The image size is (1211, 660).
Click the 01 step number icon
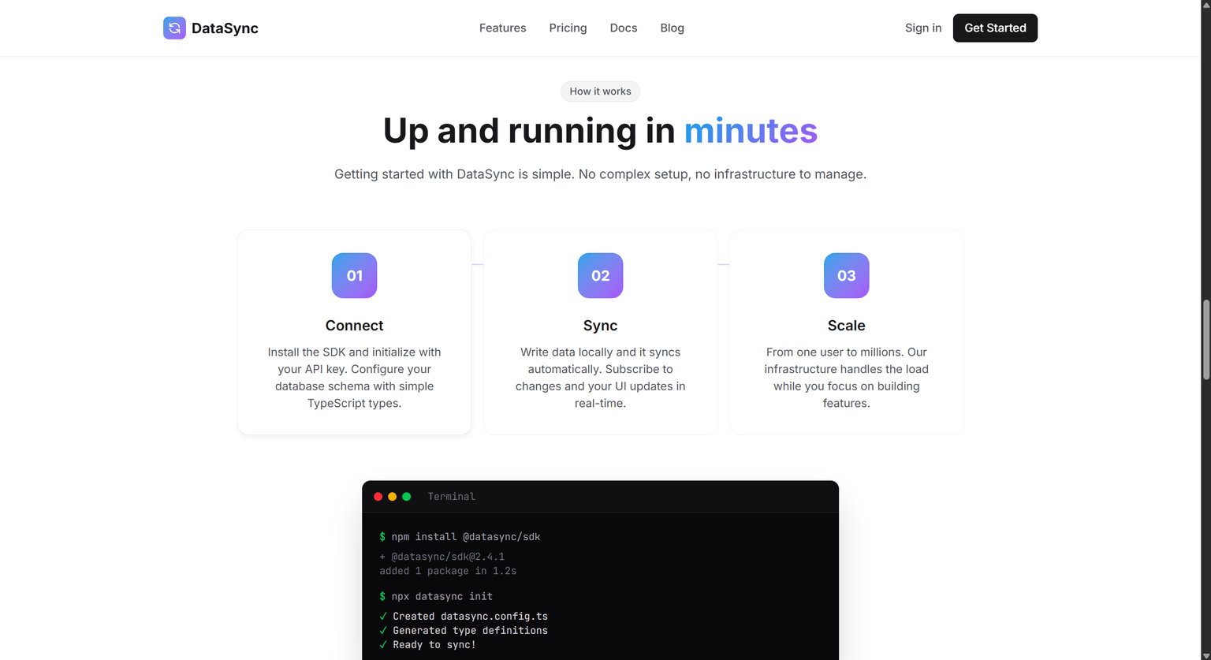[354, 275]
